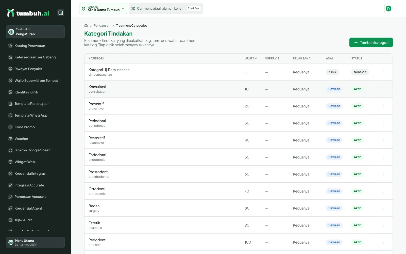Click the Identitas Klinik icon

[10, 92]
